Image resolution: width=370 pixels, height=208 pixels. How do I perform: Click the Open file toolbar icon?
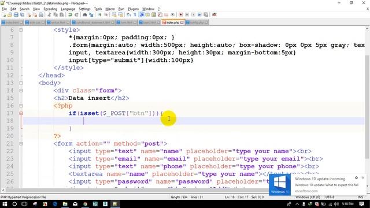10,14
